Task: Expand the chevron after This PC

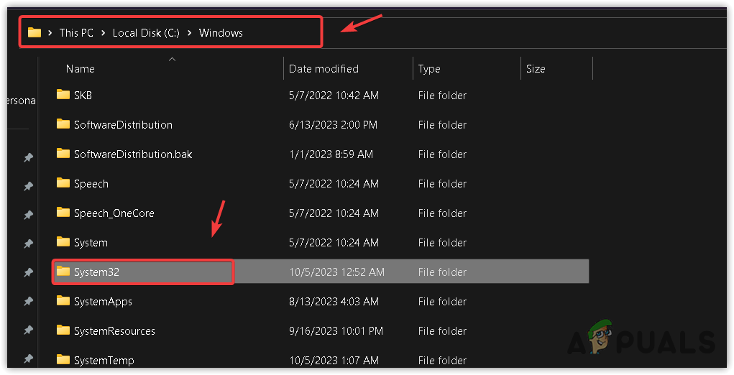Action: coord(104,33)
